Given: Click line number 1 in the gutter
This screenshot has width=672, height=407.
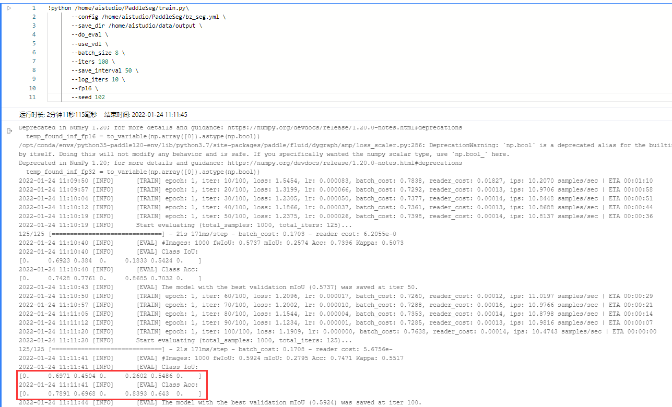Looking at the screenshot, I should pyautogui.click(x=34, y=8).
